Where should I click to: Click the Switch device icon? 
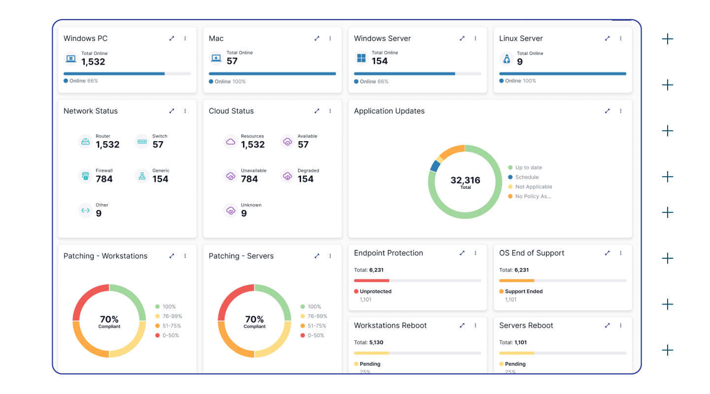(142, 142)
